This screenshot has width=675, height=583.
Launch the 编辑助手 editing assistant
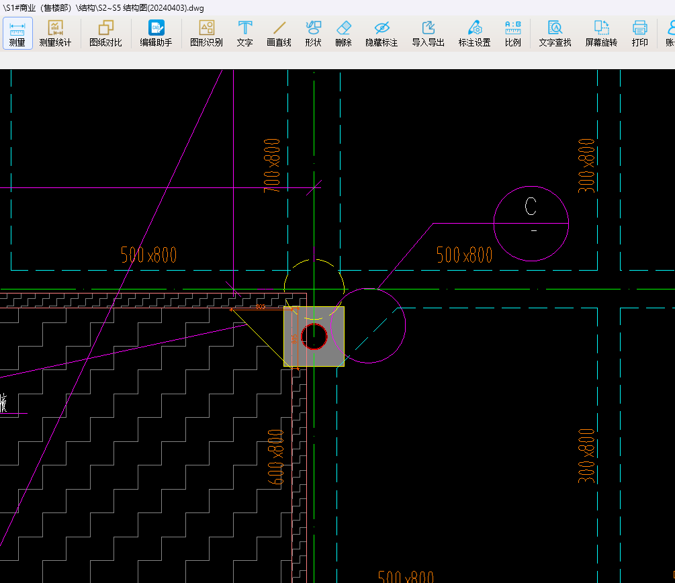[x=156, y=34]
